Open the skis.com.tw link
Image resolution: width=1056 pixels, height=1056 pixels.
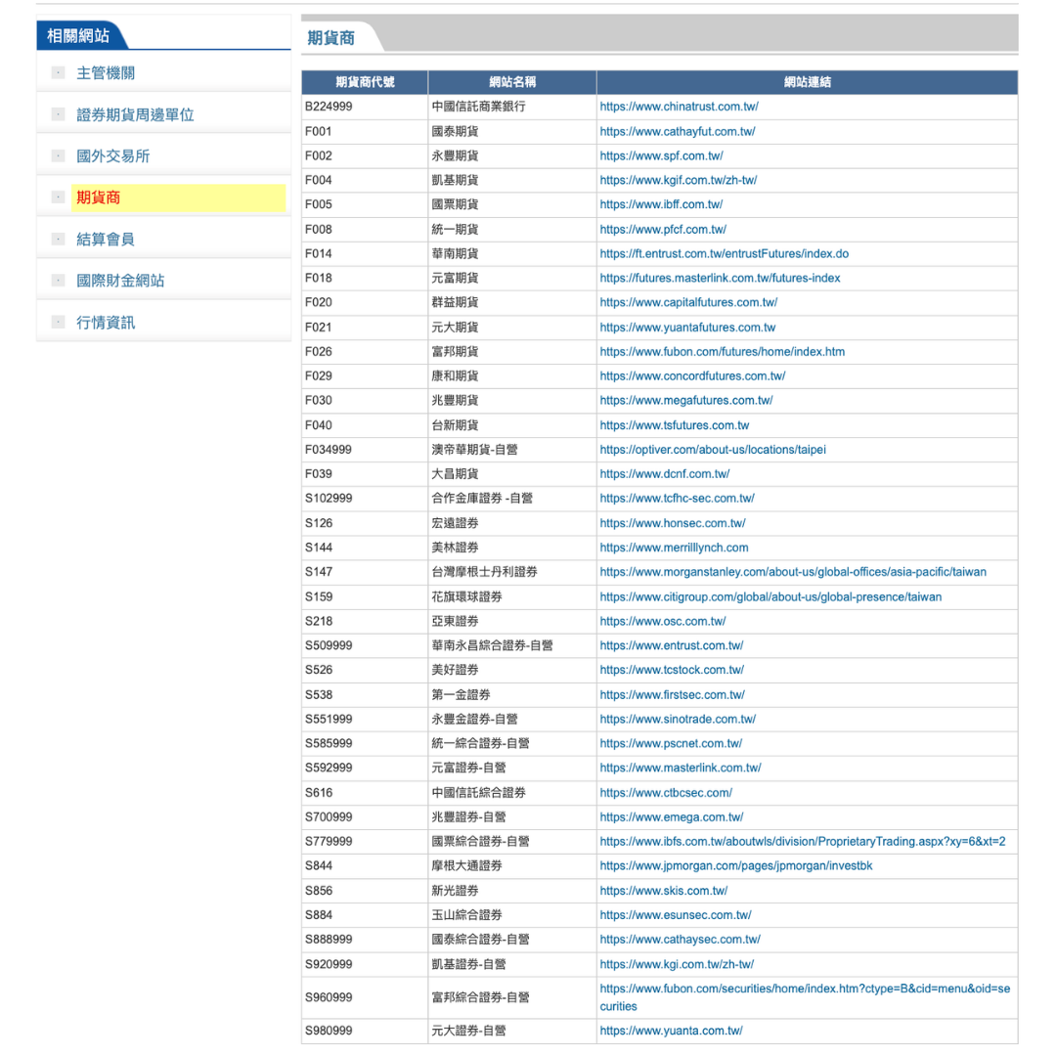[663, 891]
